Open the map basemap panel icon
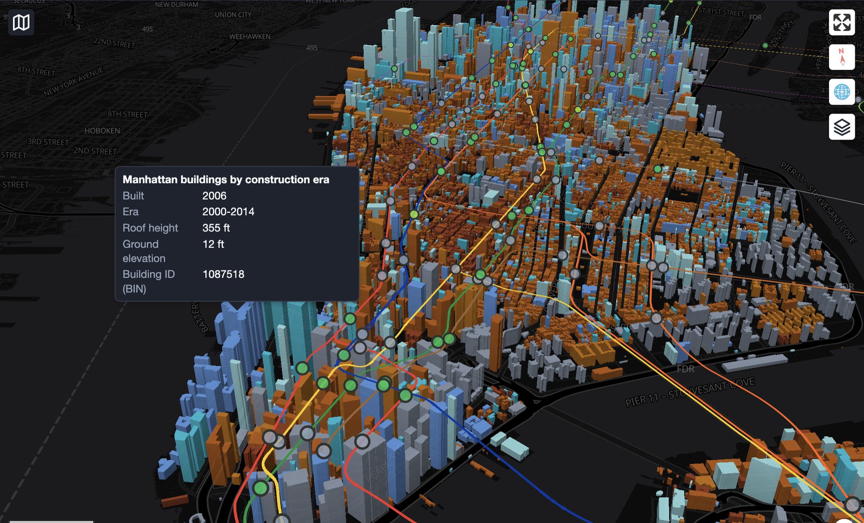Viewport: 864px width, 523px height. (21, 22)
